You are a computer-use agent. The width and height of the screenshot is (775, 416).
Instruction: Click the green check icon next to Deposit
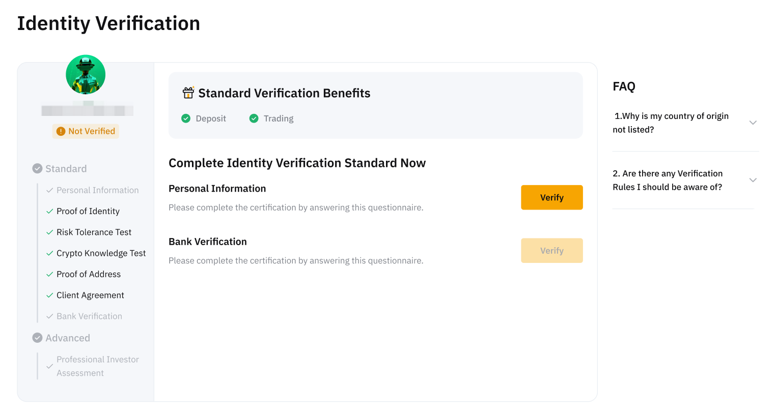pos(186,118)
